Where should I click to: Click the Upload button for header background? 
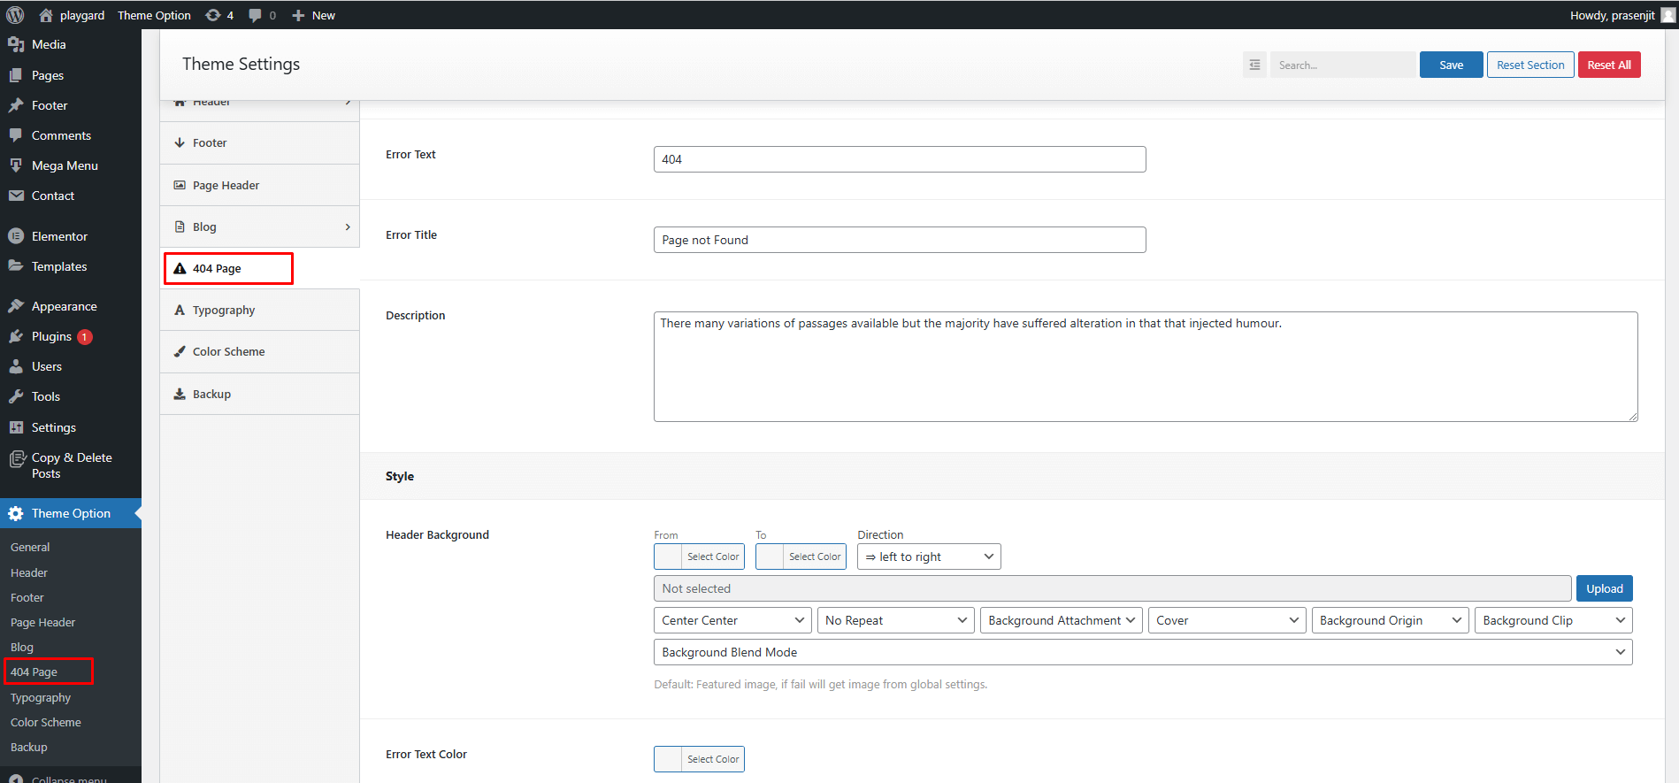click(1604, 588)
